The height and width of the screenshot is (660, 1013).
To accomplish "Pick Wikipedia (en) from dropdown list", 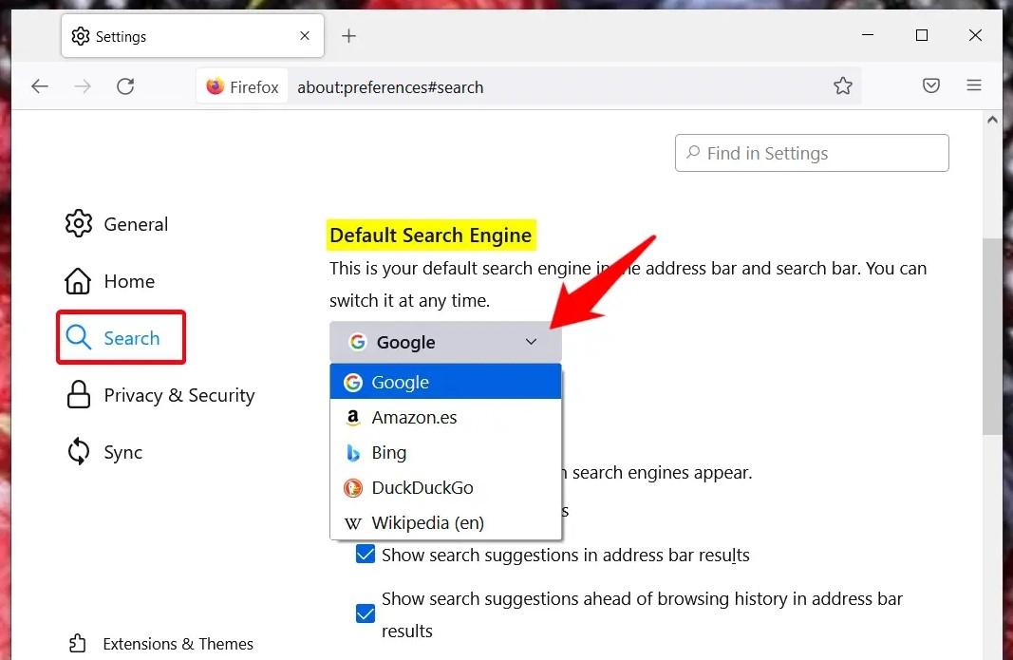I will click(x=427, y=523).
